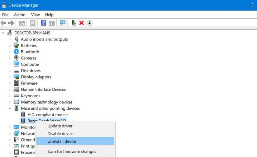Select the HID-compliant mouse entry
Image resolution: width=257 pixels, height=157 pixels.
tap(48, 114)
